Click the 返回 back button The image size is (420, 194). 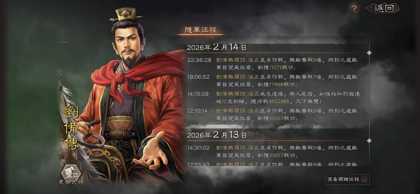(x=382, y=8)
